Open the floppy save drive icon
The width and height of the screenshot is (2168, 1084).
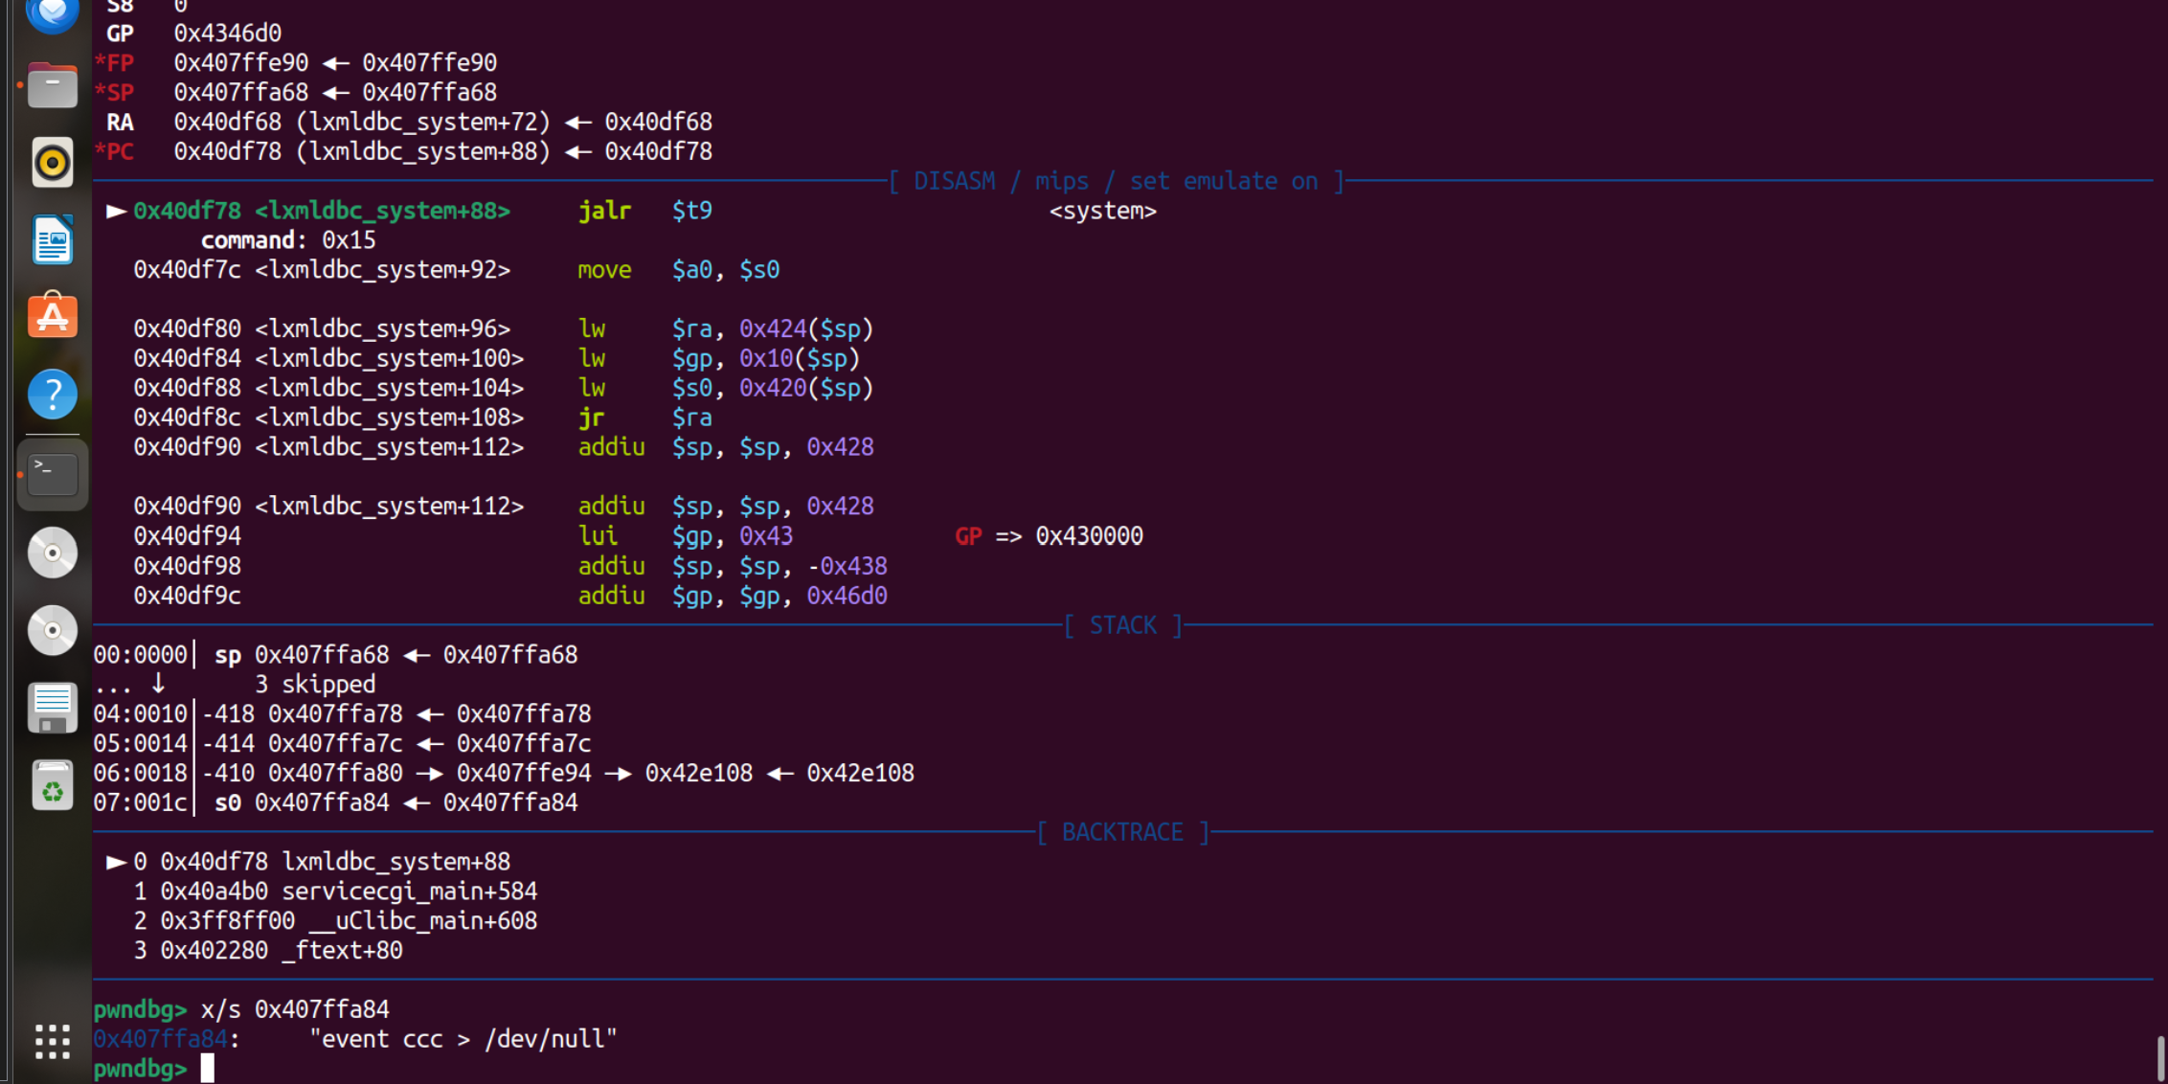[x=52, y=709]
